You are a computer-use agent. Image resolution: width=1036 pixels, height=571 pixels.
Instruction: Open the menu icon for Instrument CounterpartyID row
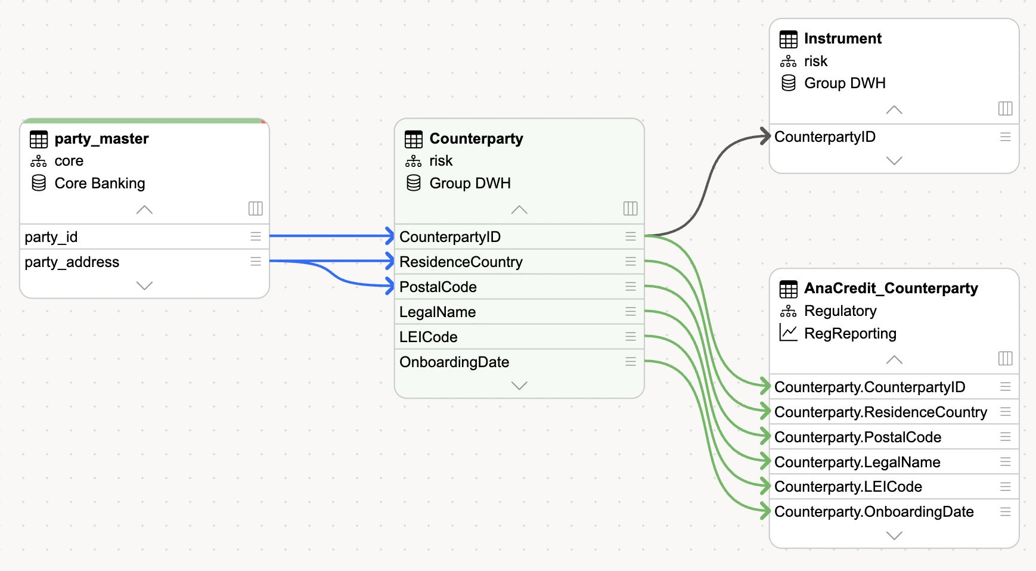pyautogui.click(x=1006, y=137)
